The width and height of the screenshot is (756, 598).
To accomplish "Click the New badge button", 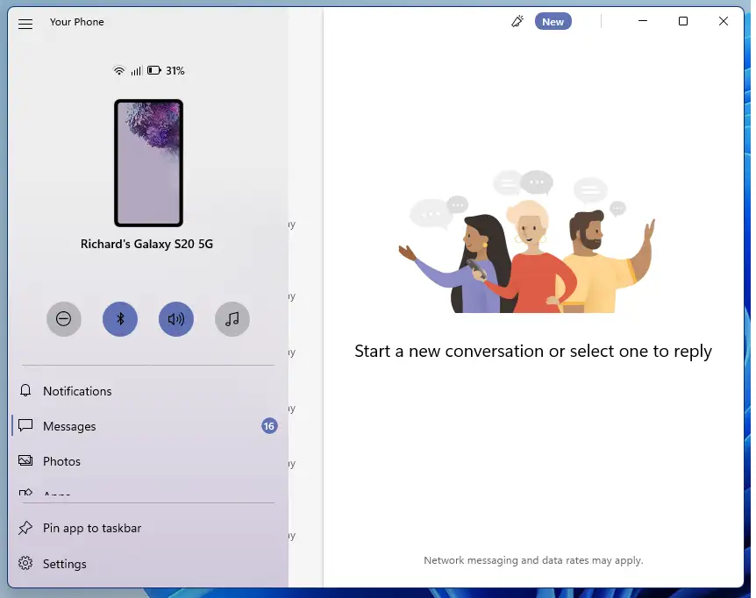I will (x=553, y=22).
